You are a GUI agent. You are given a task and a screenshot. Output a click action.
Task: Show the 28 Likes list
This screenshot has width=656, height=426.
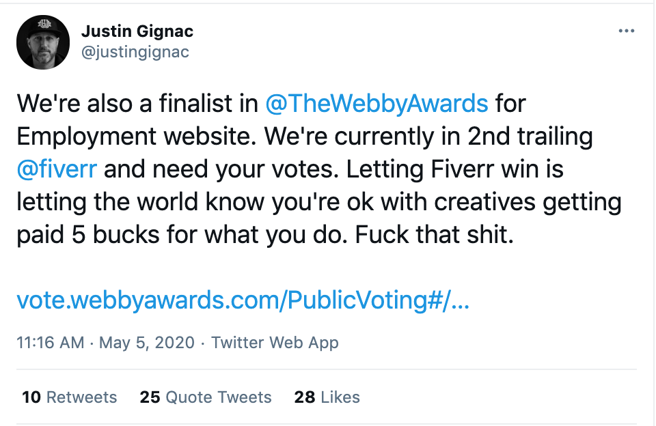point(327,397)
